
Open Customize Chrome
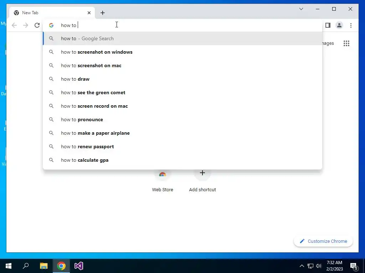[x=323, y=241]
